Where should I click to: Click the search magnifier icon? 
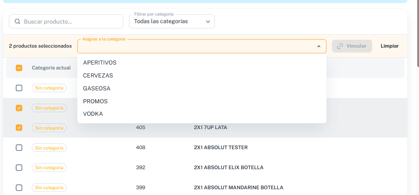pyautogui.click(x=17, y=21)
